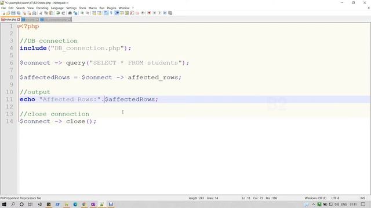Open the Encoding menu
Screen dimensions: 371x208
(x=42, y=8)
